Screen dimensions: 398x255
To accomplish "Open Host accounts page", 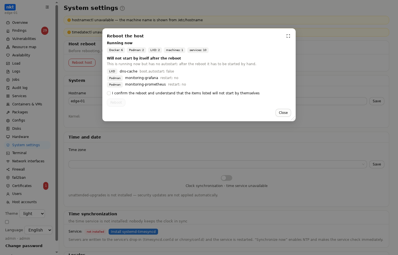I will (27, 202).
